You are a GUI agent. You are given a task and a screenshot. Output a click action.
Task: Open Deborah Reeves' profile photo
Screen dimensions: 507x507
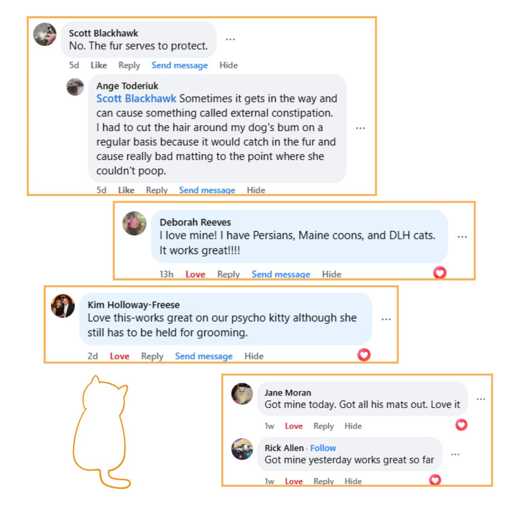[134, 223]
